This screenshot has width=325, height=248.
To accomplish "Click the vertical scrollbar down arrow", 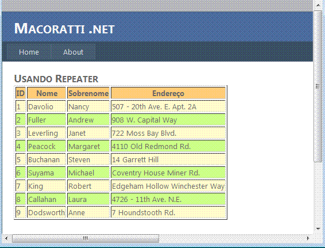I will [x=318, y=228].
